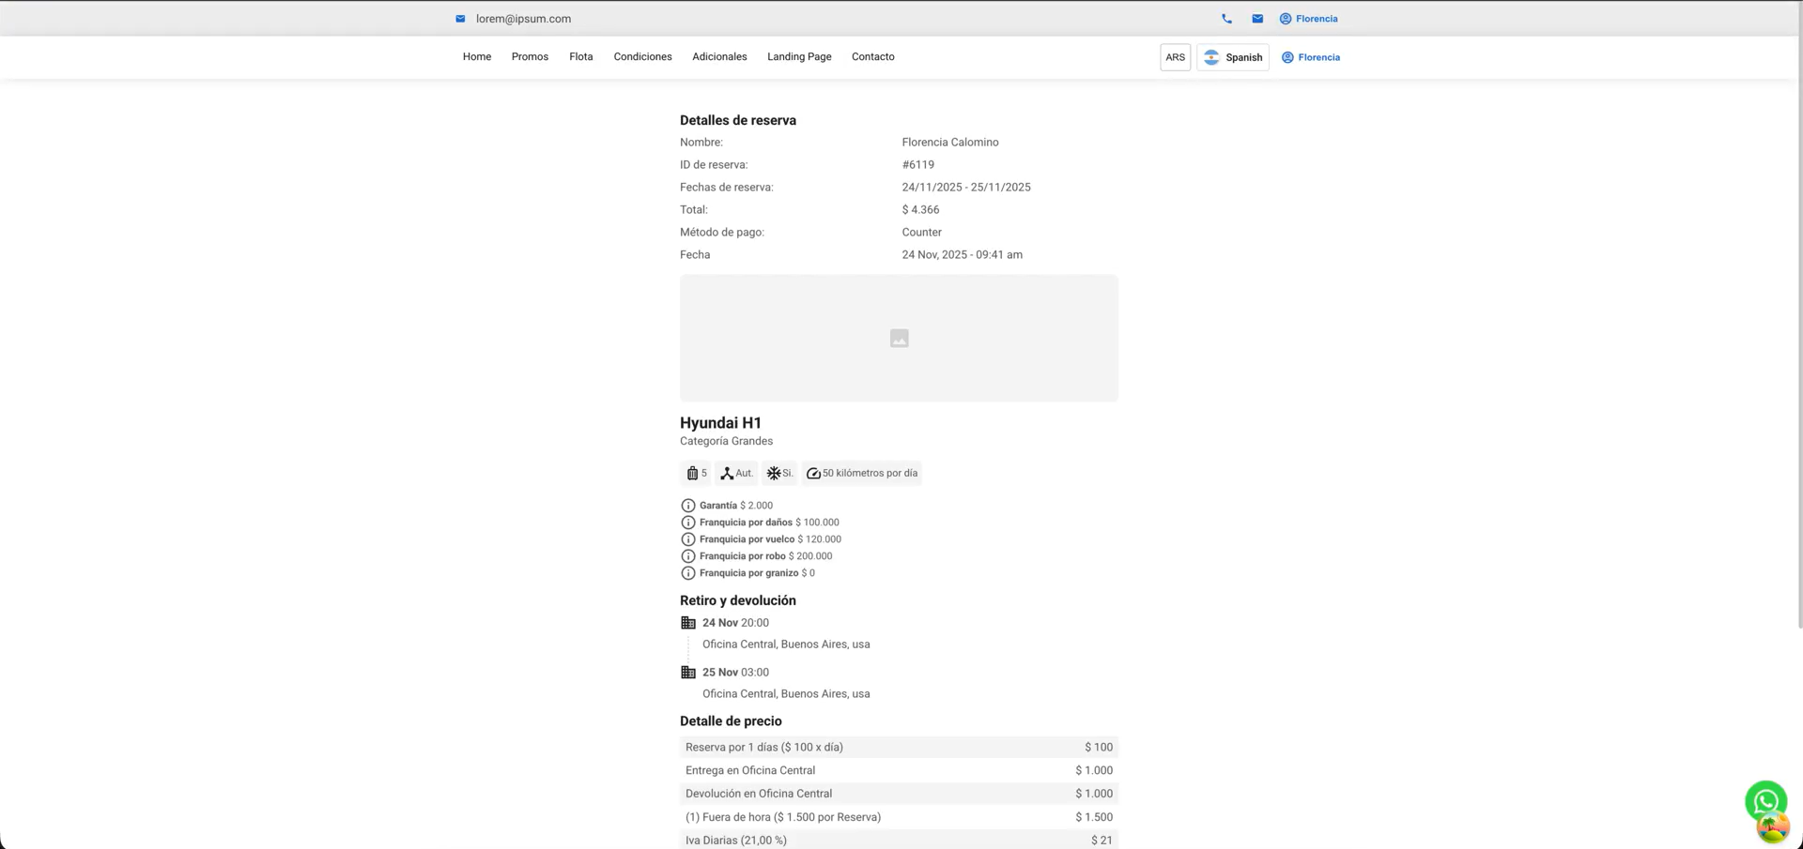Click the lorem@ipsum.com email link

(523, 19)
